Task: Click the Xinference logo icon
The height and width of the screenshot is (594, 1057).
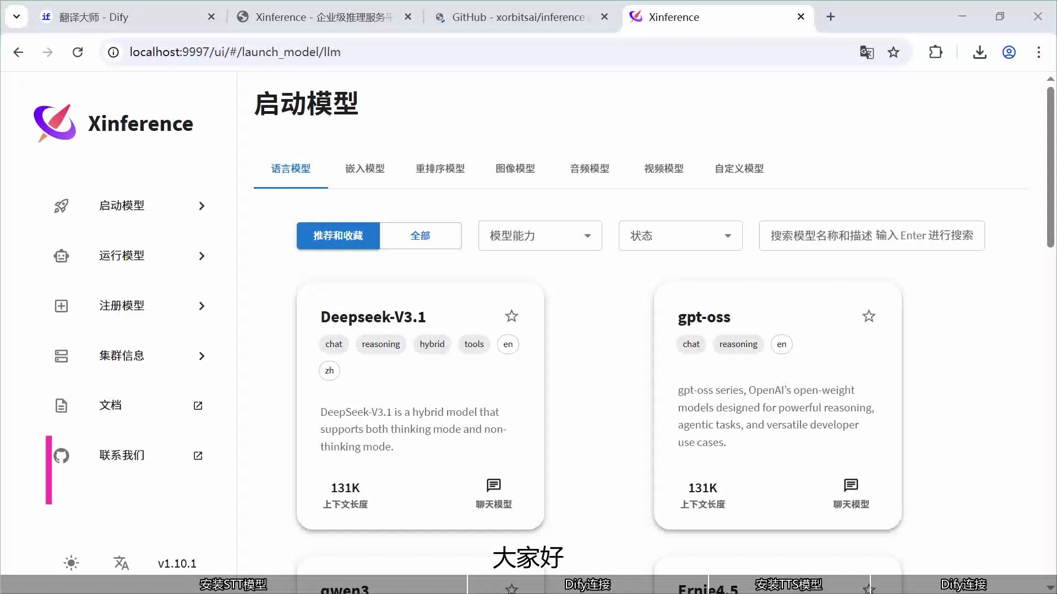Action: pos(55,123)
